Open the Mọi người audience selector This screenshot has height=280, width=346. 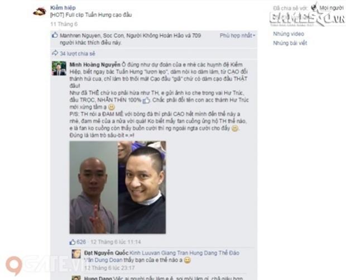coord(331,8)
